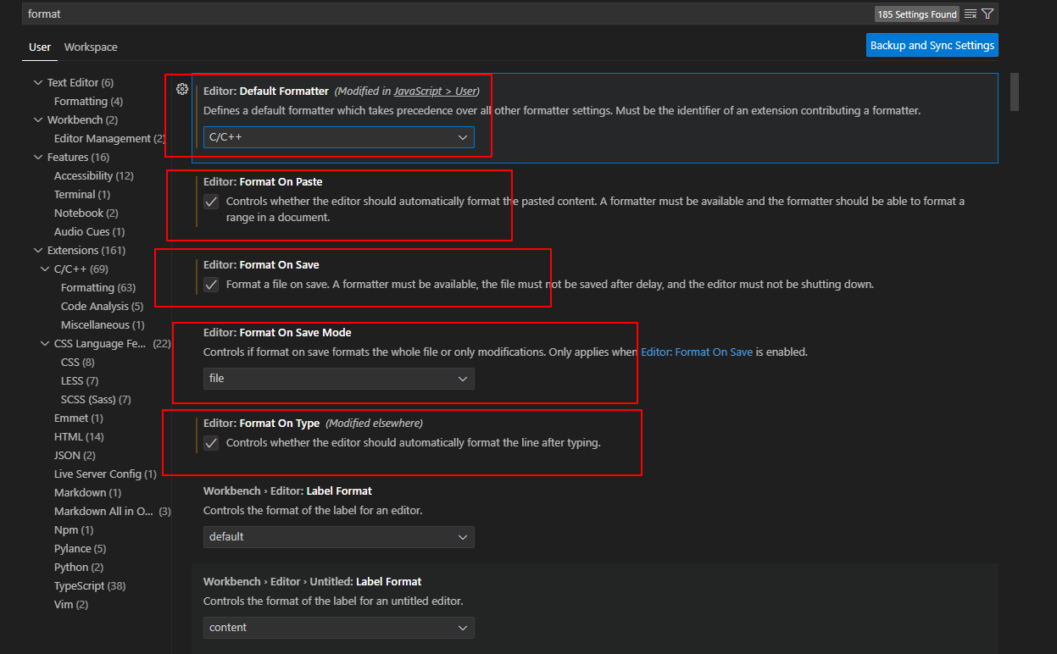Collapse the C/C++ extension chevron
Image resolution: width=1057 pixels, height=654 pixels.
tap(45, 269)
